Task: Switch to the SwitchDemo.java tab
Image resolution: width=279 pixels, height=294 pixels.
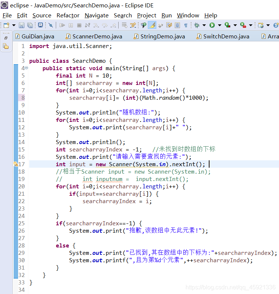Action: coord(223,36)
